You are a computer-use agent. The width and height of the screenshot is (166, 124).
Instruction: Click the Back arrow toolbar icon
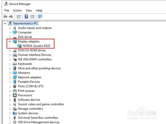5,17
